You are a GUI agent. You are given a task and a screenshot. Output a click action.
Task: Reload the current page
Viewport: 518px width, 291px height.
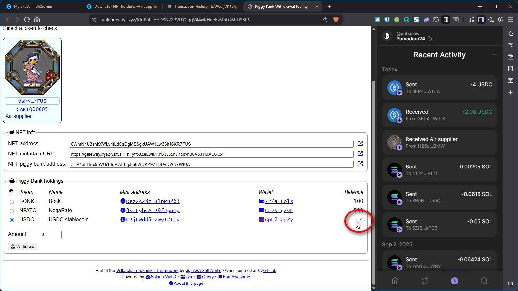pyautogui.click(x=27, y=20)
